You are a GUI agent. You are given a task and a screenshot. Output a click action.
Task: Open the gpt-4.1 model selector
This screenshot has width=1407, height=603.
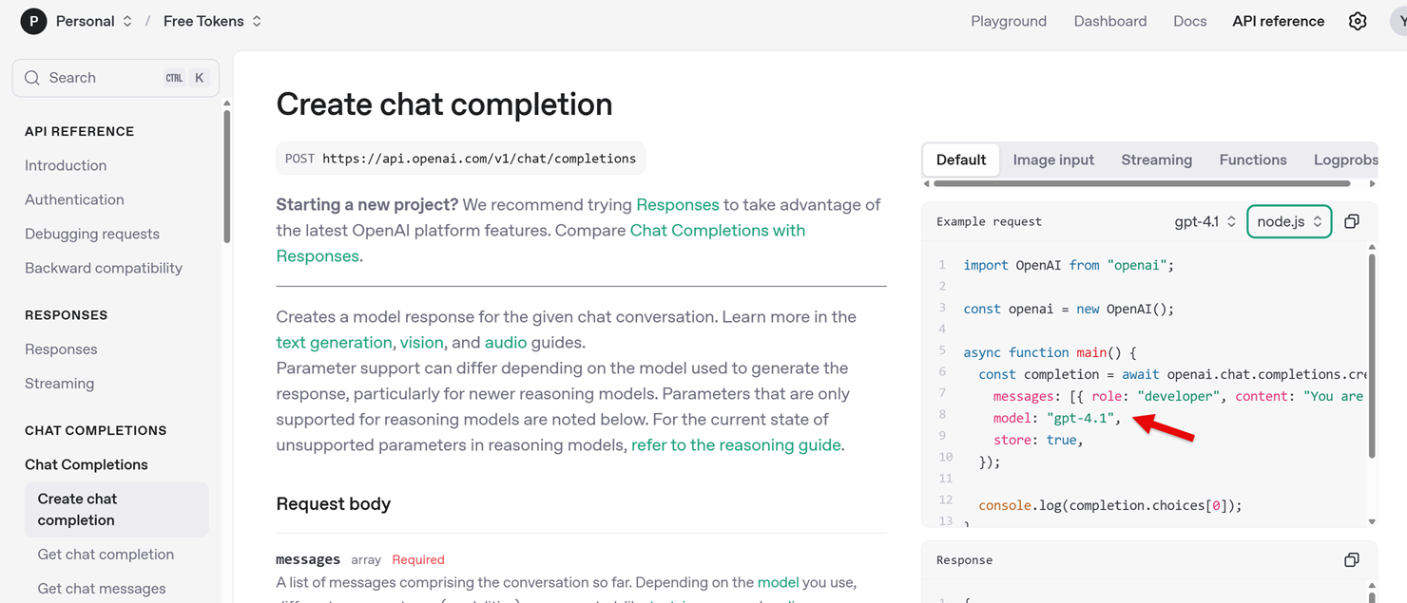(1205, 221)
